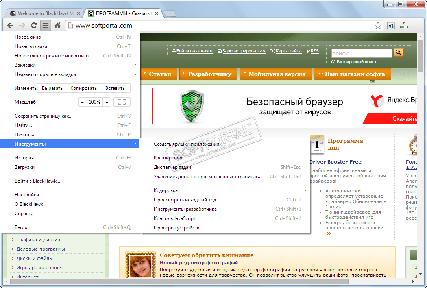Image resolution: width=427 pixels, height=288 pixels.
Task: Open Диспетчер задач item
Action: click(x=224, y=167)
